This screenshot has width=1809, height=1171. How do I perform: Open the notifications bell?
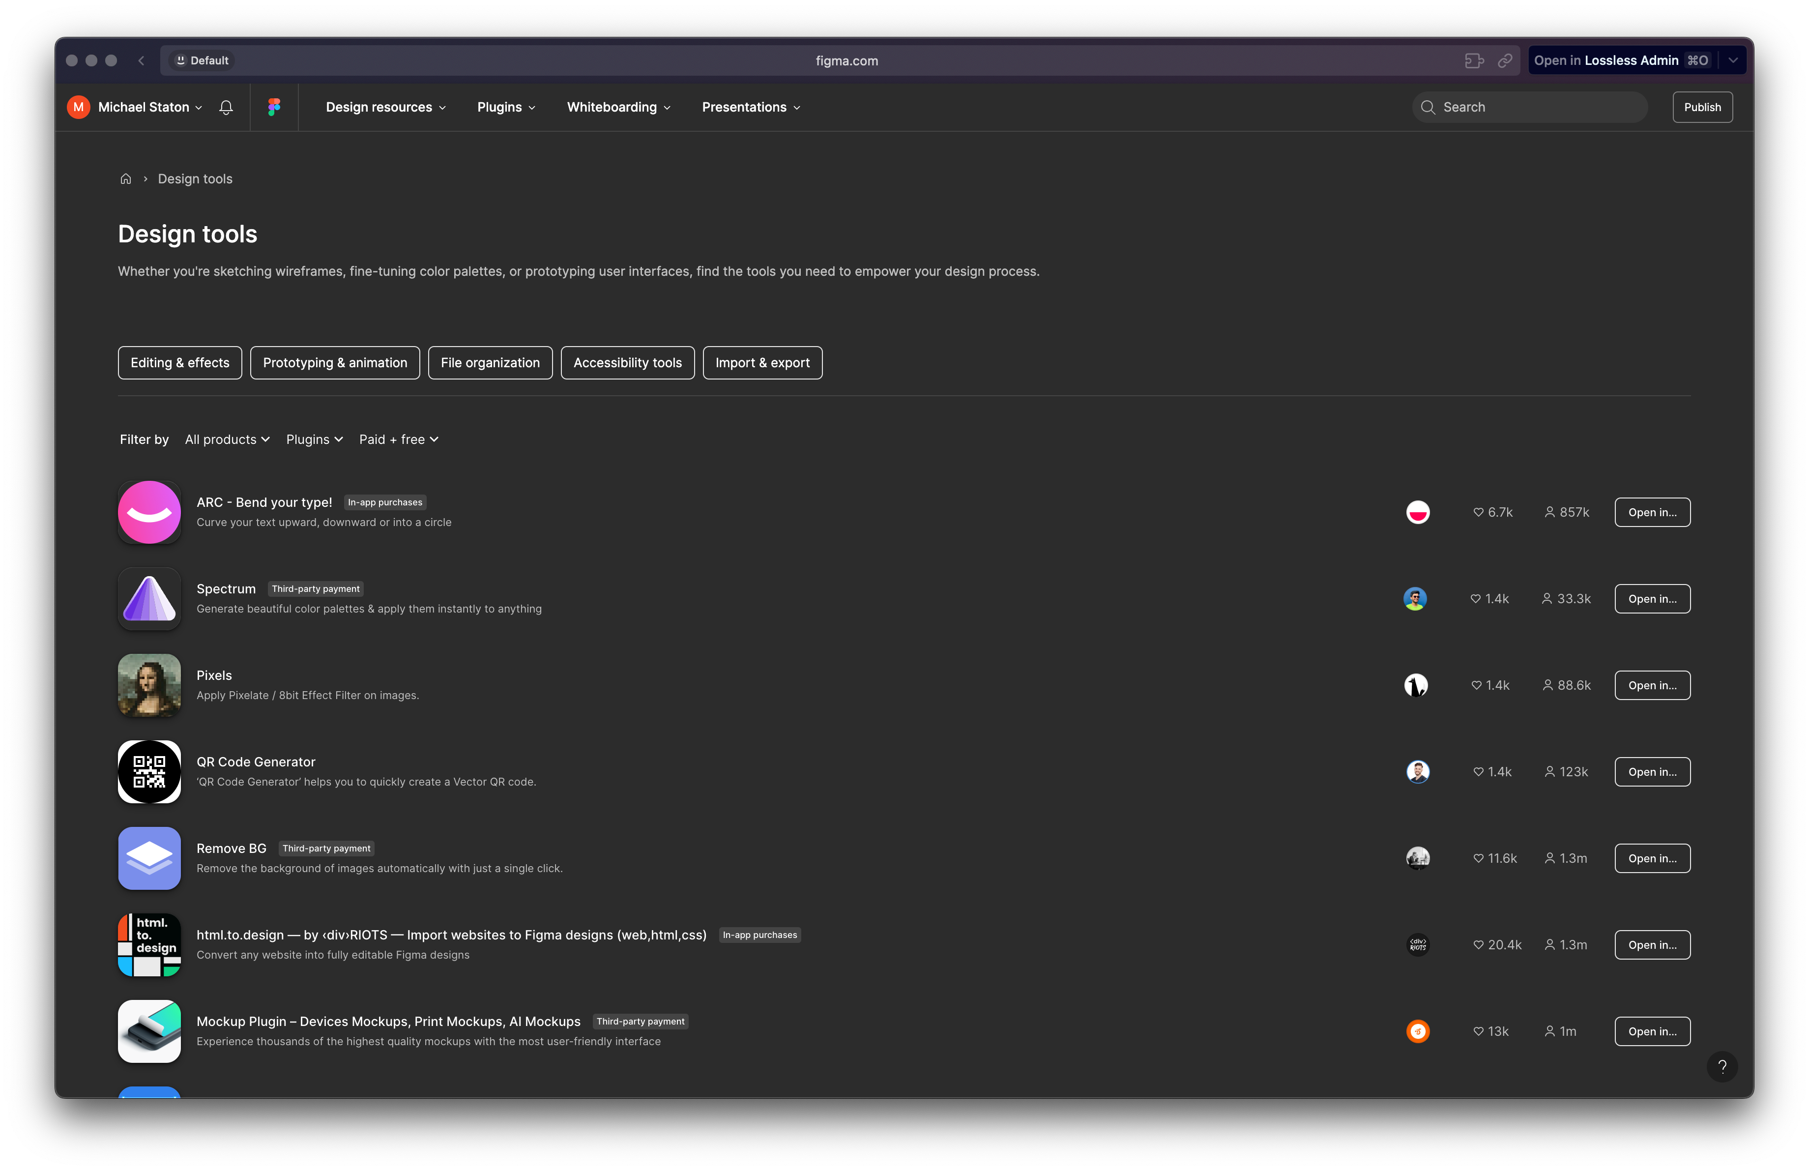click(226, 107)
